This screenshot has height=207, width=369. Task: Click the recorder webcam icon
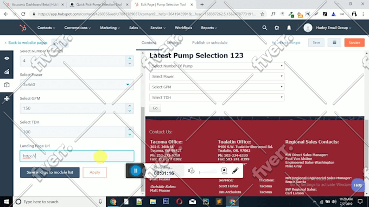pos(224,170)
